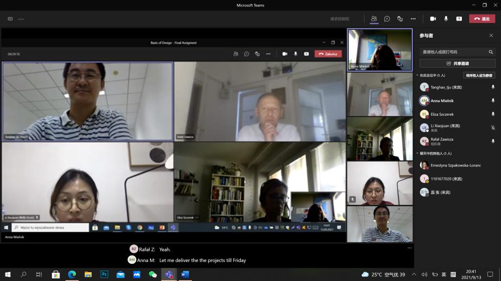Open live captions settings ellipsis
This screenshot has height=281, width=501.
(x=410, y=248)
